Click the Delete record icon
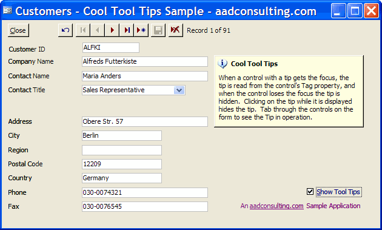Image resolution: width=382 pixels, height=230 pixels. (175, 30)
